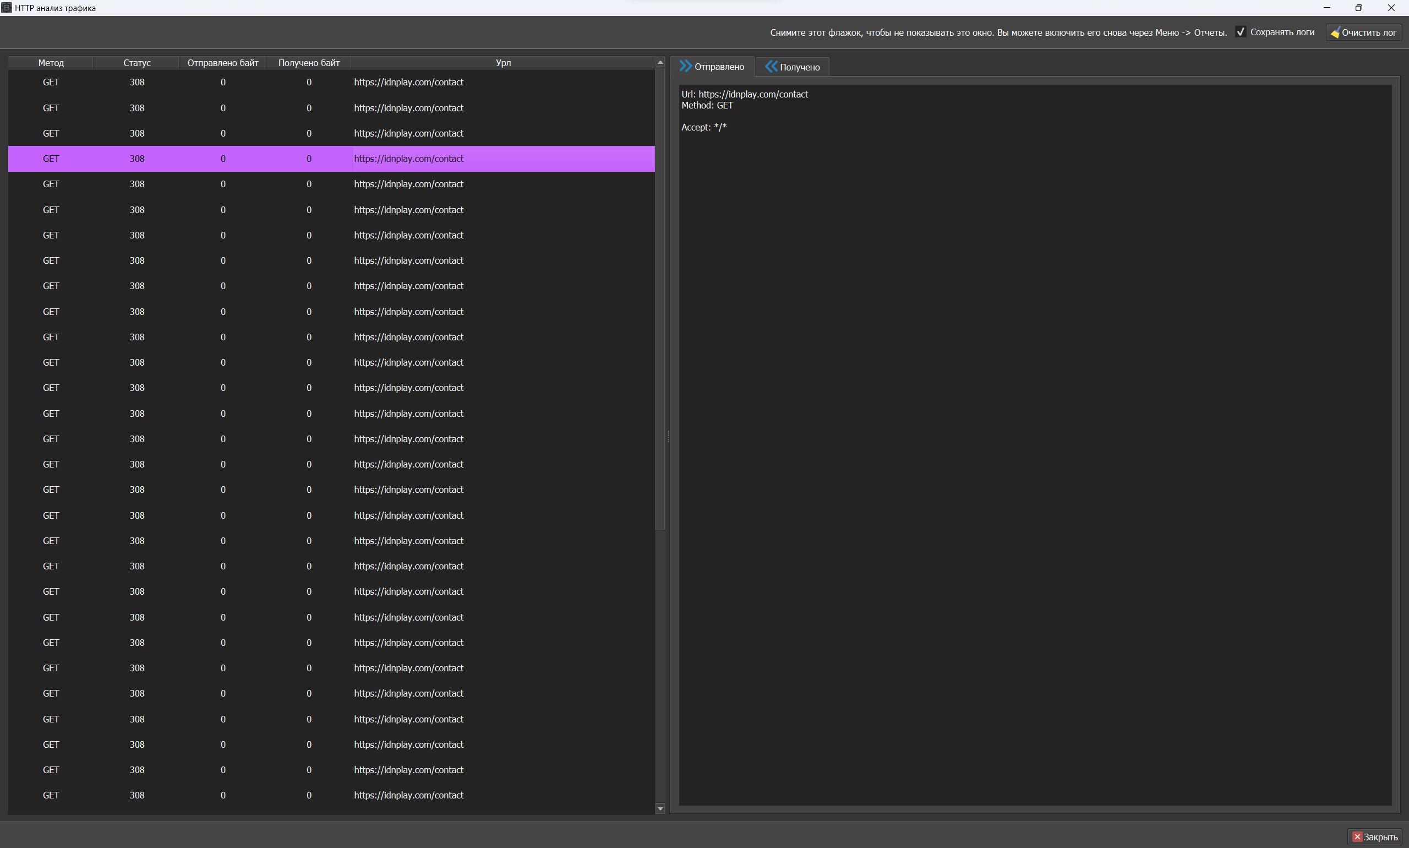Click the Урл column header

tap(503, 63)
